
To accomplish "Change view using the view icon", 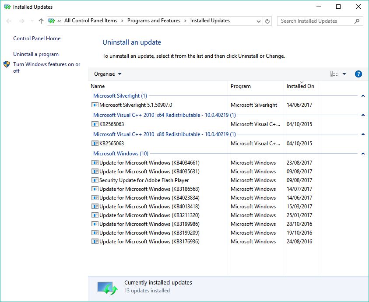I will pyautogui.click(x=334, y=74).
